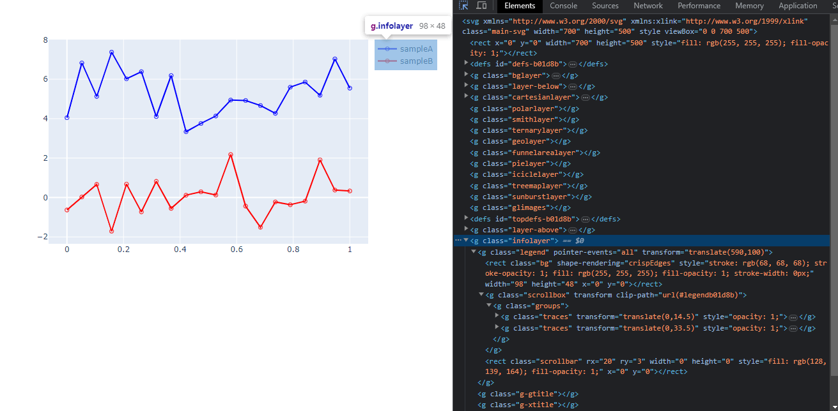Click x-axis tick label 0.8

[293, 250]
